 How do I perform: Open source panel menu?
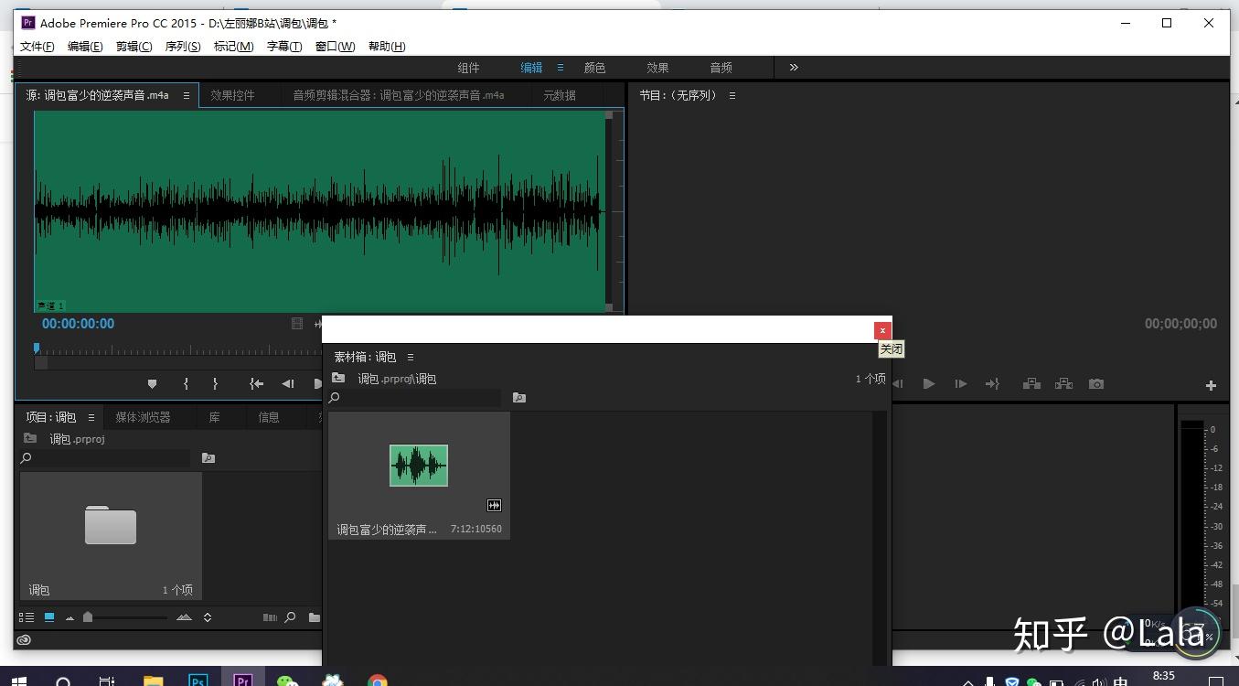[187, 95]
